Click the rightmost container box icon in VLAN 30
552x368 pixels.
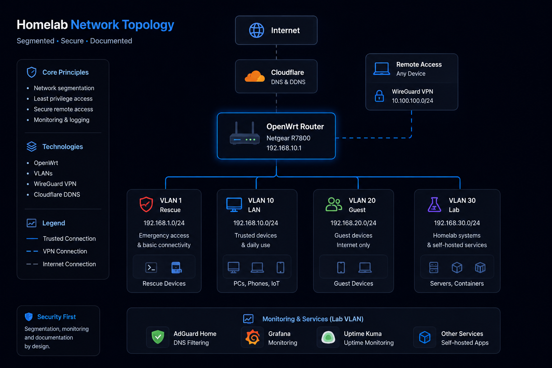[x=480, y=267]
